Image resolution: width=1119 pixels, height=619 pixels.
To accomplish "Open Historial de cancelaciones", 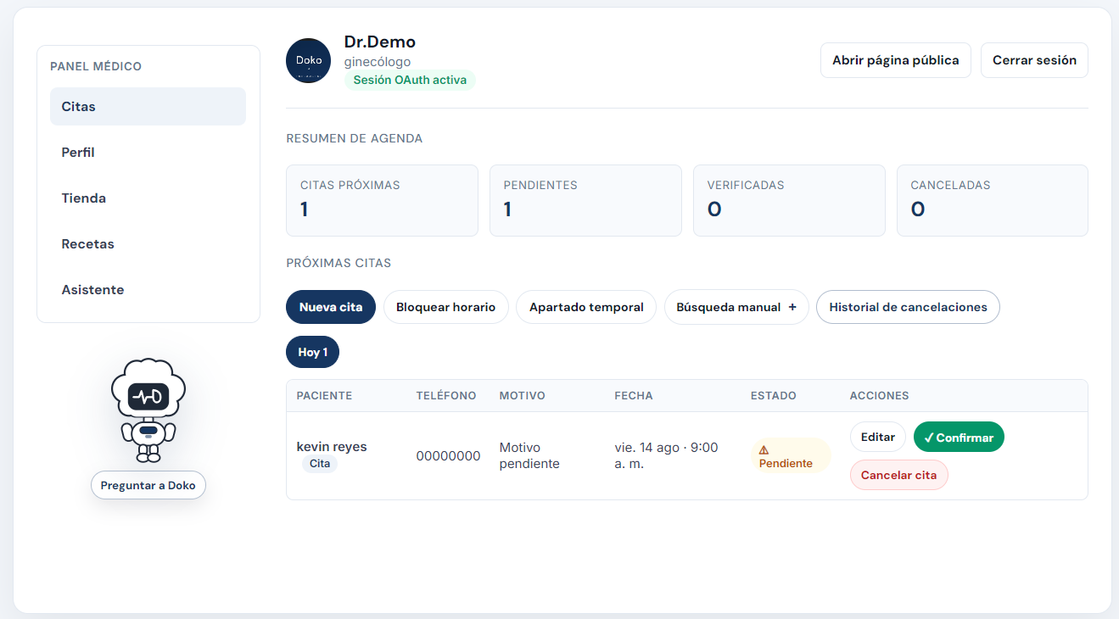I will [x=908, y=307].
